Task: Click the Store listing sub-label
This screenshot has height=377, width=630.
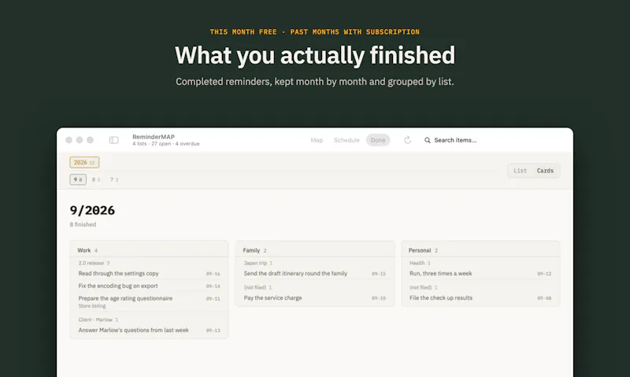Action: 92,306
